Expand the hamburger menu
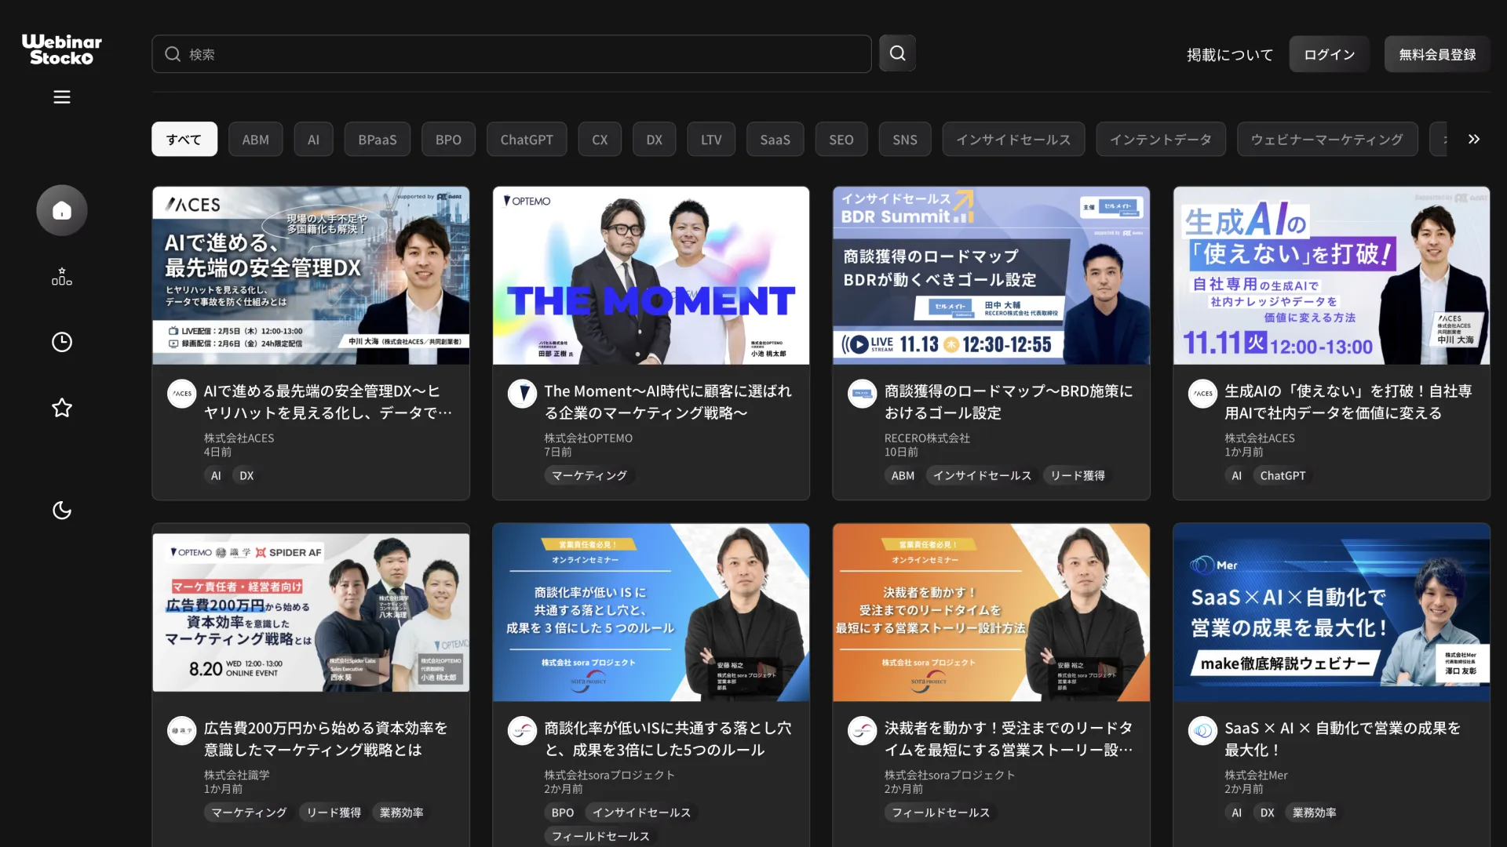1507x847 pixels. (61, 97)
